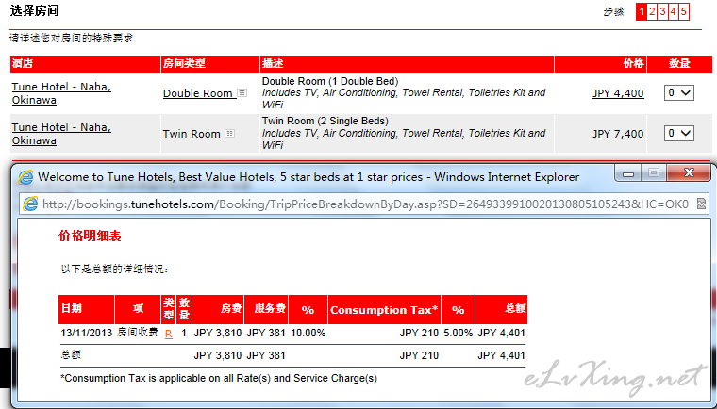Image resolution: width=717 pixels, height=409 pixels.
Task: Click the 价格明细表 heading
Action: point(90,237)
